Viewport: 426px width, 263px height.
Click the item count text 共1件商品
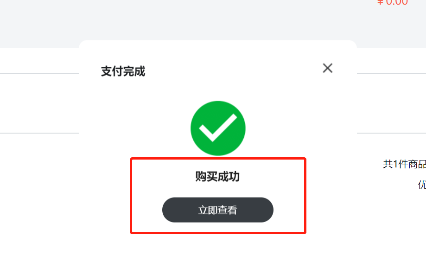(x=405, y=164)
